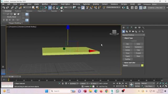The width and height of the screenshot is (168, 94).
Task: Select the Select and Link tool
Action: click(x=12, y=8)
